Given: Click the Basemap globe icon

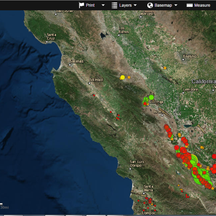Looking at the screenshot, I should pos(150,5).
